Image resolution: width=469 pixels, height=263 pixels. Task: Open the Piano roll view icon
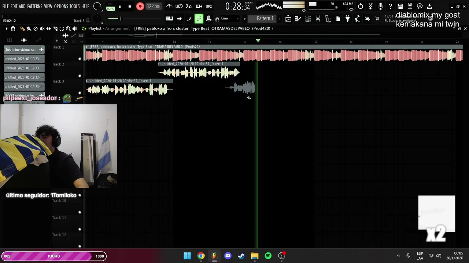click(x=298, y=19)
